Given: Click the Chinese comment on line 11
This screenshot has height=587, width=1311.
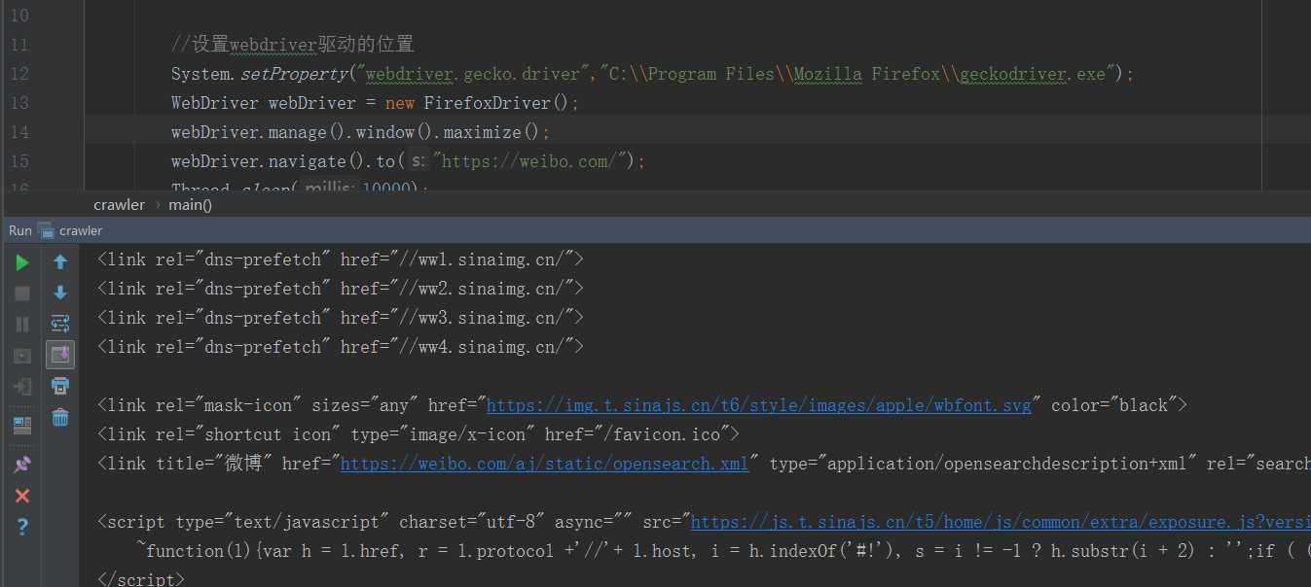Looking at the screenshot, I should (x=292, y=45).
